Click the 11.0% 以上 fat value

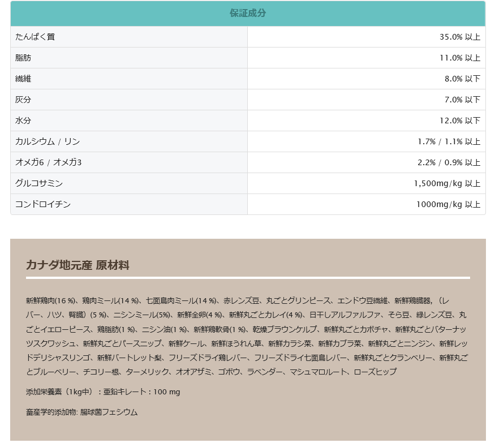pos(459,58)
